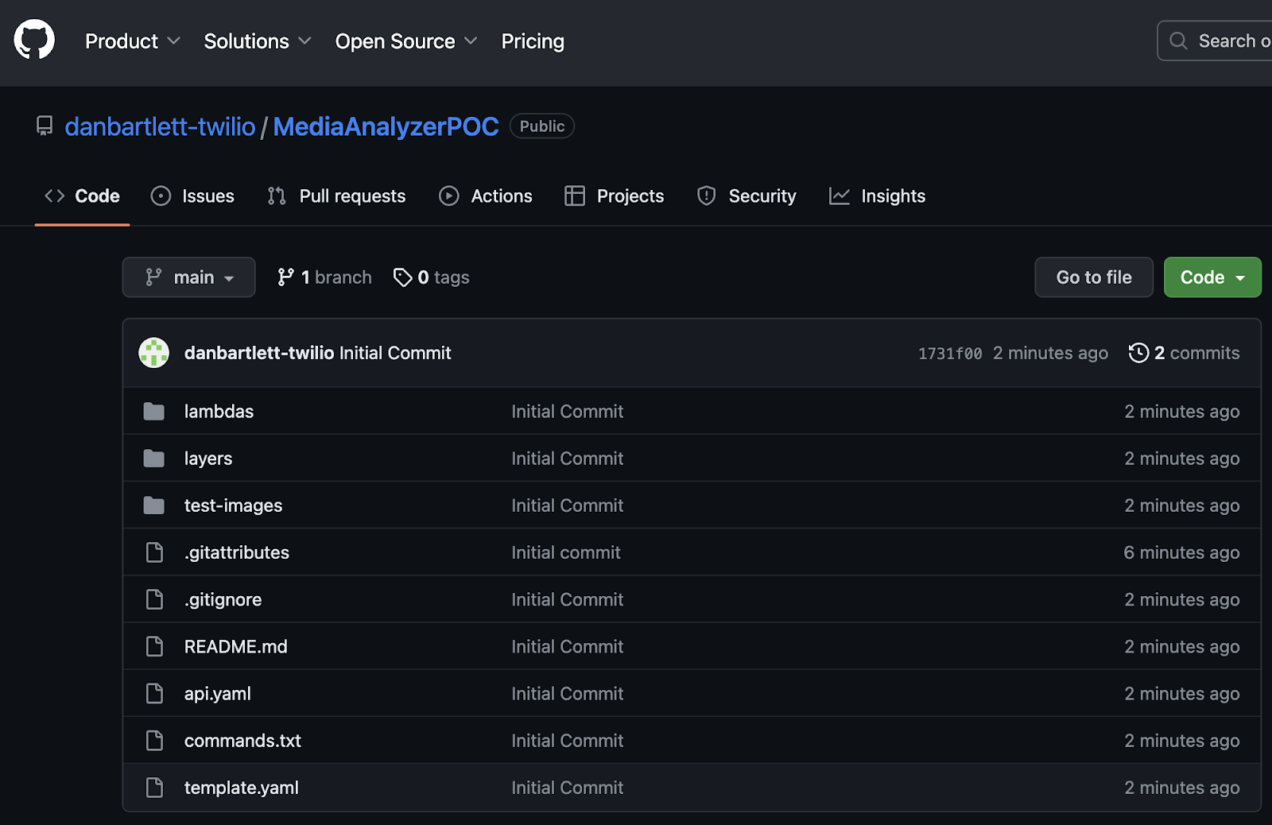Click the danbartlett-twilio author name in commit header
This screenshot has width=1272, height=825.
[x=259, y=353]
